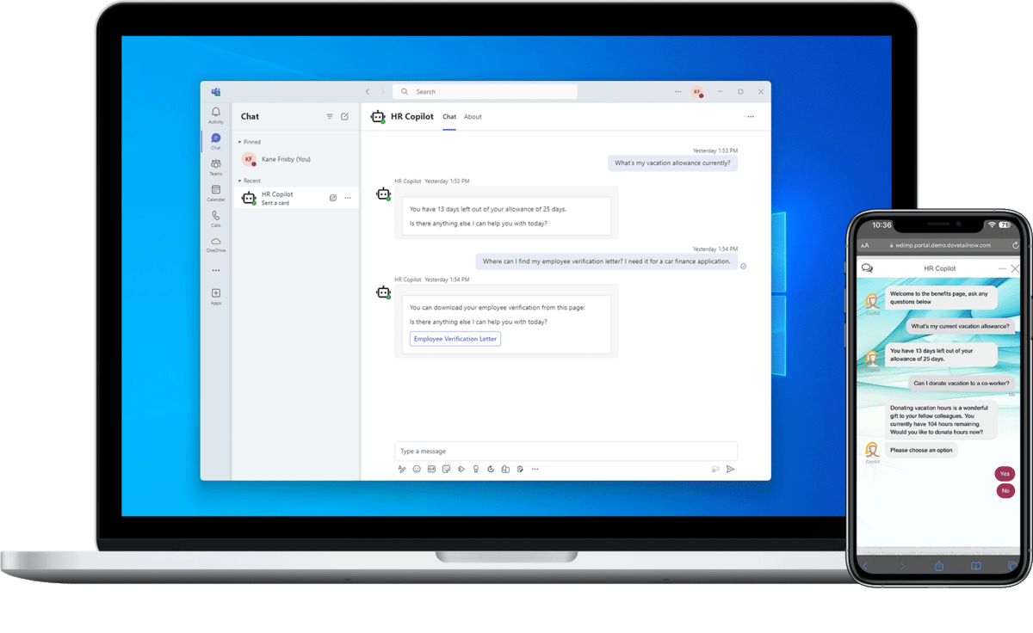Tap the No option on phone
The image size is (1033, 633).
1005,490
